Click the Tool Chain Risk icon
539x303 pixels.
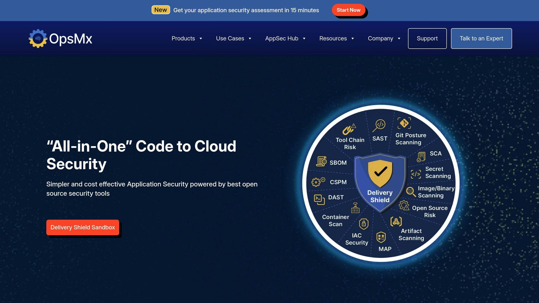[349, 129]
